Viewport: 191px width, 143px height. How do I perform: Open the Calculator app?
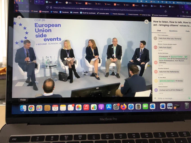click(x=138, y=107)
